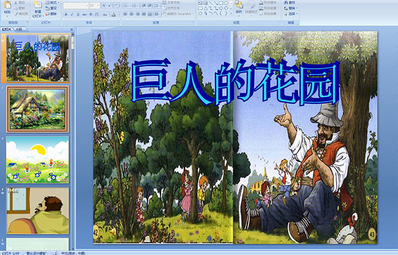Switch to the Slides (幻灯片) pane tab
Viewport: 398px width, 255px height.
pyautogui.click(x=7, y=30)
